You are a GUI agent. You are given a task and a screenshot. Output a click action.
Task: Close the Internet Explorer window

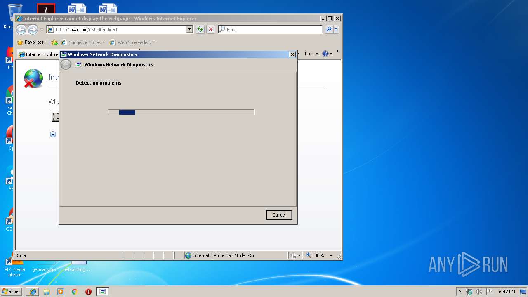pos(337,19)
